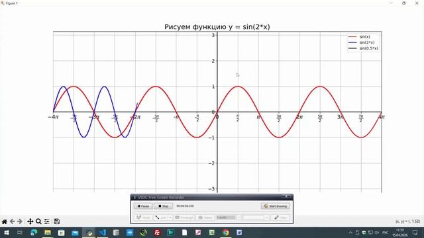Go back to previous view arrow
Screen dimensions: 424x238
[12, 221]
